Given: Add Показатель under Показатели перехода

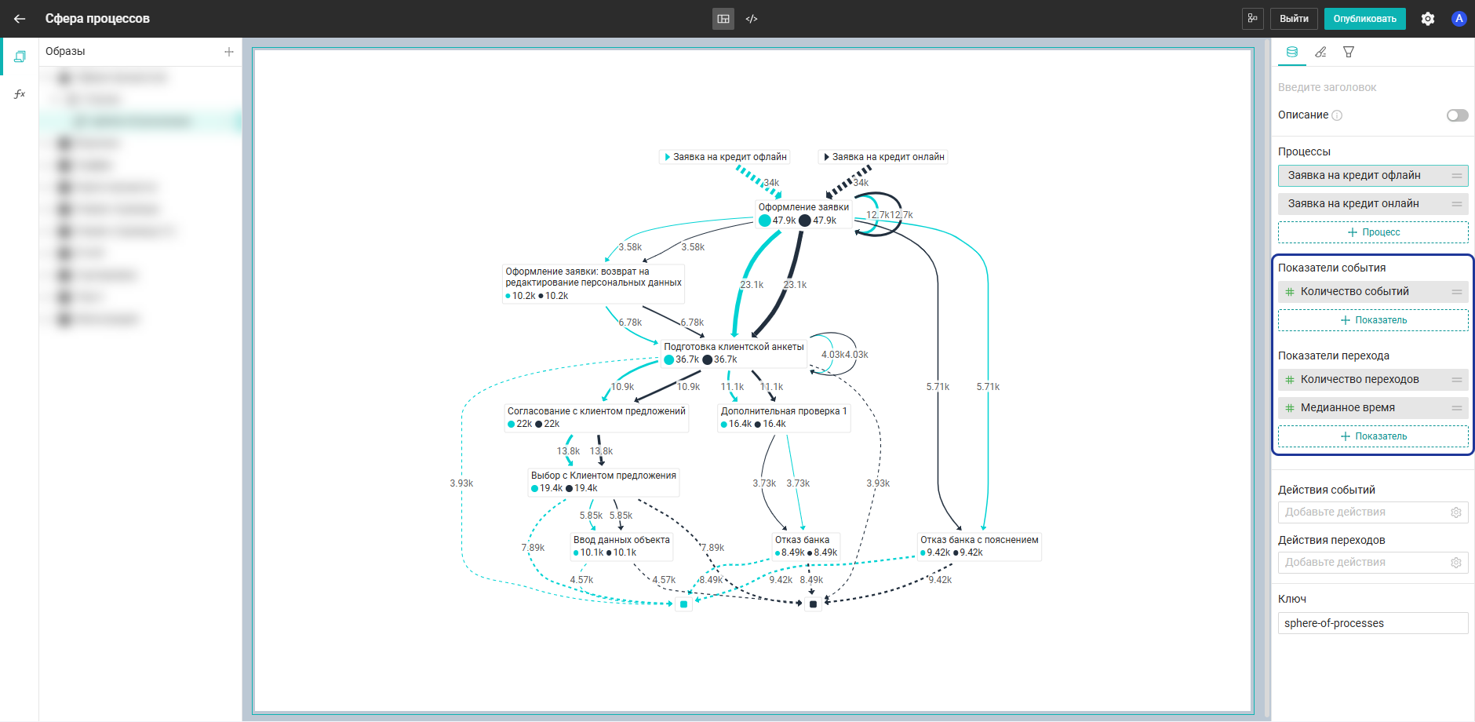Looking at the screenshot, I should click(1373, 436).
